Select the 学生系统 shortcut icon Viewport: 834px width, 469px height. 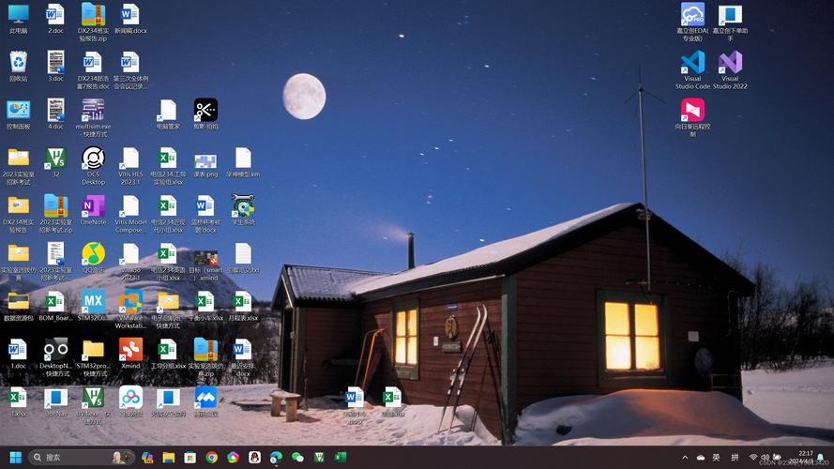pos(243,210)
